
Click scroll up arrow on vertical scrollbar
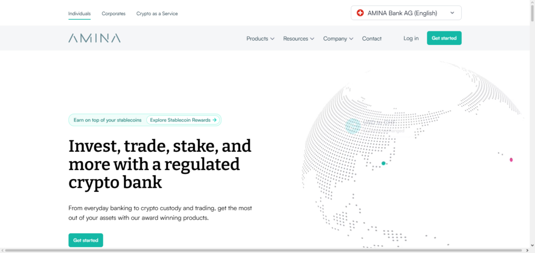pos(532,2)
